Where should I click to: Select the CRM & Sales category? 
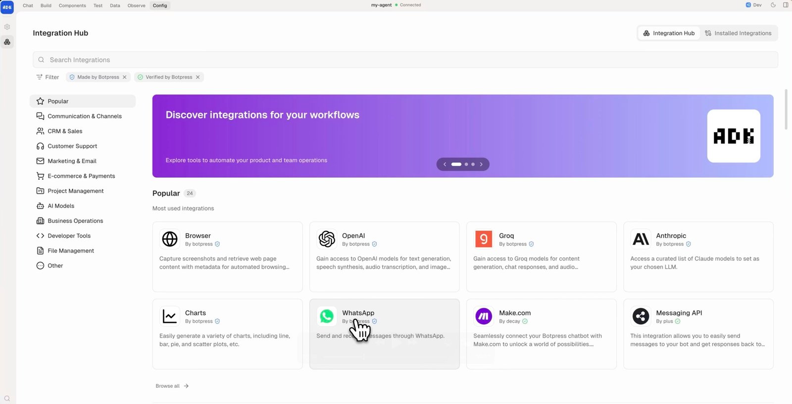point(83,131)
